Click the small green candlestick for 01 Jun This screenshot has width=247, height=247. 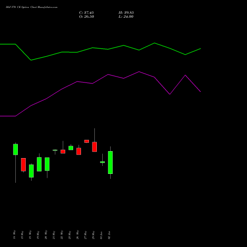coord(102,162)
